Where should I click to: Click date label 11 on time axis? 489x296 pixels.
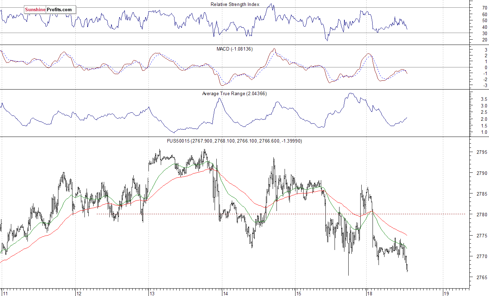(x=5, y=293)
